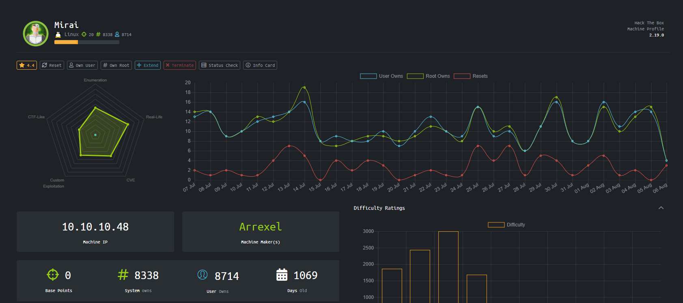Click the tallest difficulty bar at 3000

pyautogui.click(x=448, y=267)
